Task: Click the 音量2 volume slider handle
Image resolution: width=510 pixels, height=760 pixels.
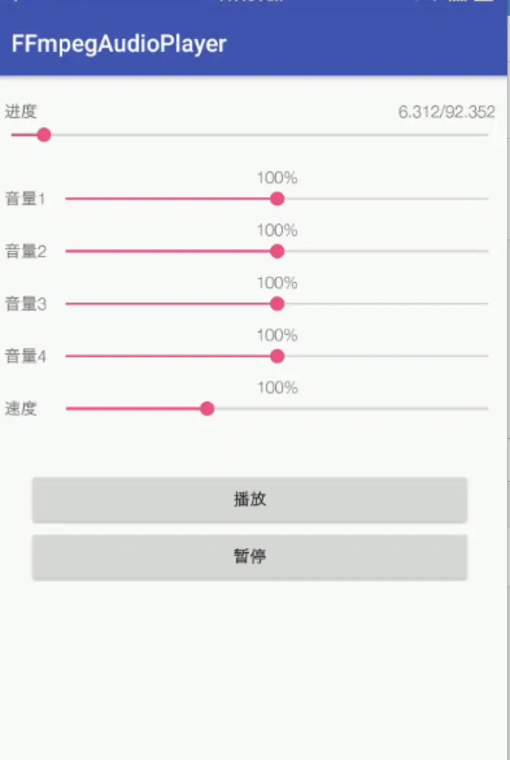Action: (x=277, y=251)
